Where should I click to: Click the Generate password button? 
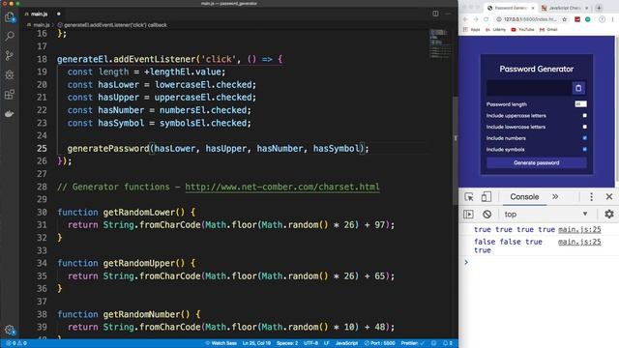pos(537,162)
